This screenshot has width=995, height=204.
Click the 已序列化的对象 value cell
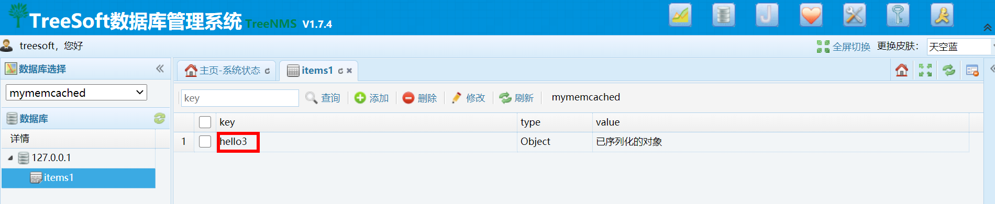[x=780, y=142]
